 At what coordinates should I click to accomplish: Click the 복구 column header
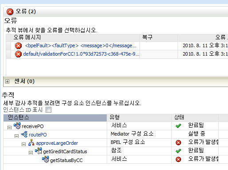(x=158, y=38)
